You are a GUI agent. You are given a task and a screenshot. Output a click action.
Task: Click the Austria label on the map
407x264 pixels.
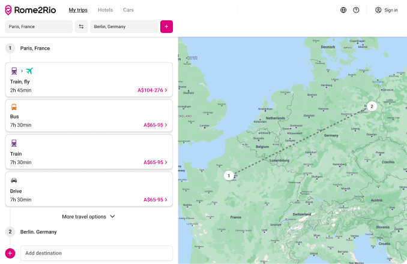(x=376, y=201)
